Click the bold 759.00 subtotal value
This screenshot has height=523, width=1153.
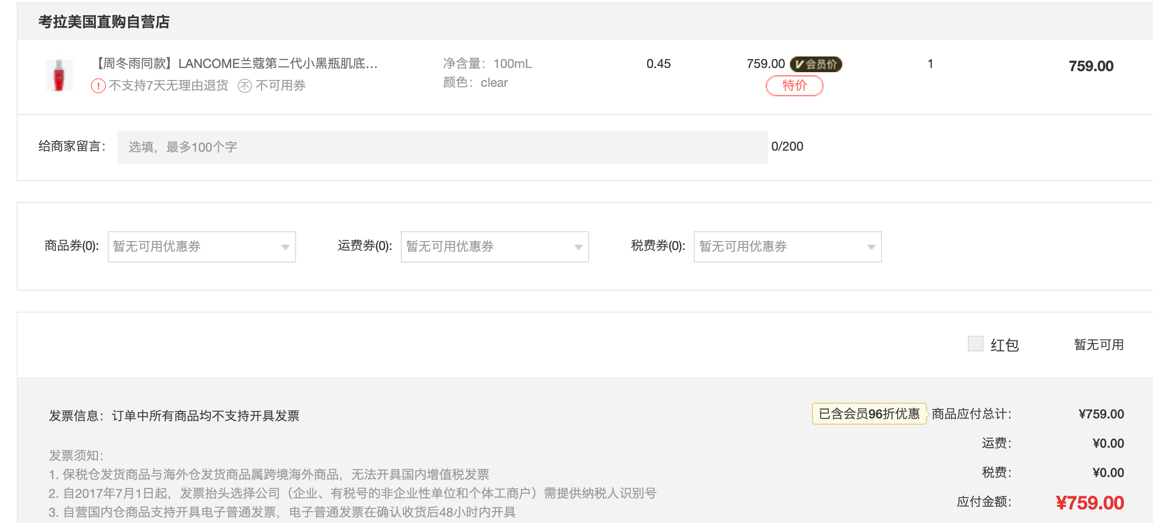point(1091,66)
